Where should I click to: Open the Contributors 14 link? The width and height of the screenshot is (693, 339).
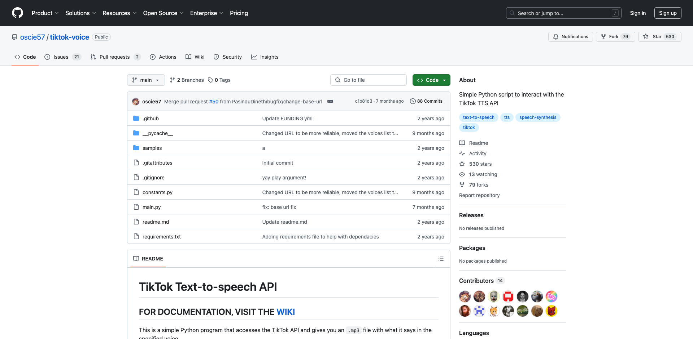(x=481, y=281)
